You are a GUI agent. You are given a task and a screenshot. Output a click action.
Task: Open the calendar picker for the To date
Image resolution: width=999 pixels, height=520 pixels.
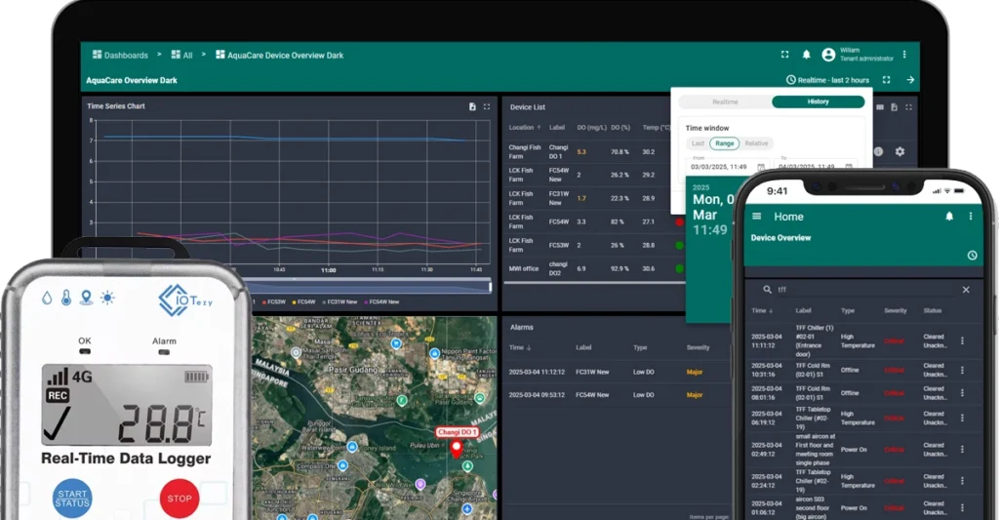(849, 167)
